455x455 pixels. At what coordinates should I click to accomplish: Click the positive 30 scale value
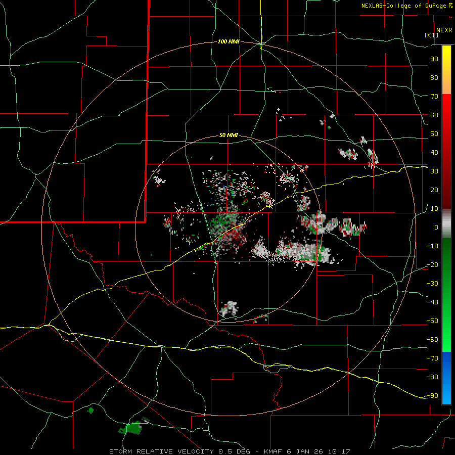(x=434, y=171)
